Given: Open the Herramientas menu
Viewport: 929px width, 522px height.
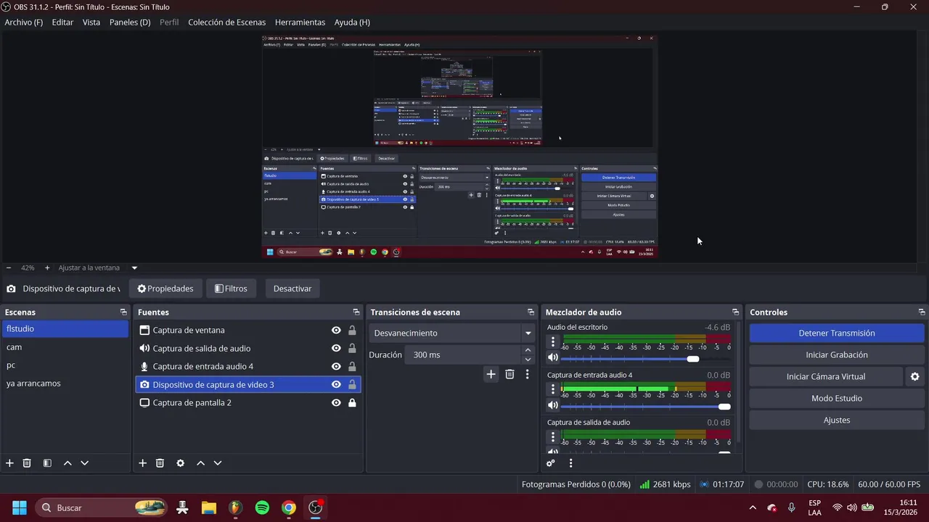Looking at the screenshot, I should 300,22.
